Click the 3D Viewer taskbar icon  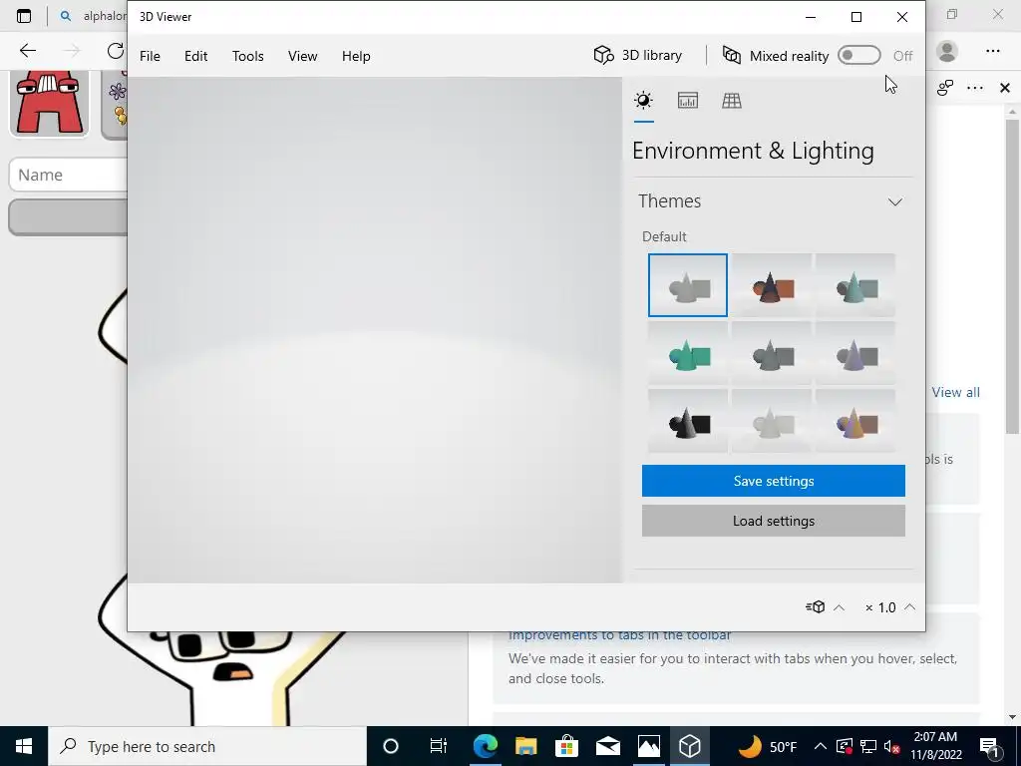pyautogui.click(x=689, y=746)
